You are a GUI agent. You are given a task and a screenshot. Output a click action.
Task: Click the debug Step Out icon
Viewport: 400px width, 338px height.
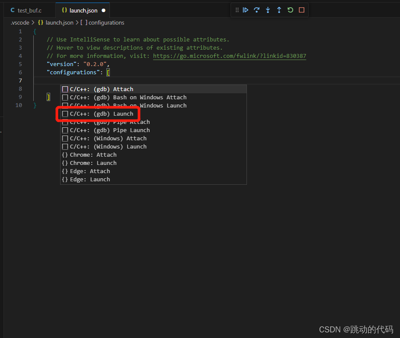pyautogui.click(x=279, y=10)
